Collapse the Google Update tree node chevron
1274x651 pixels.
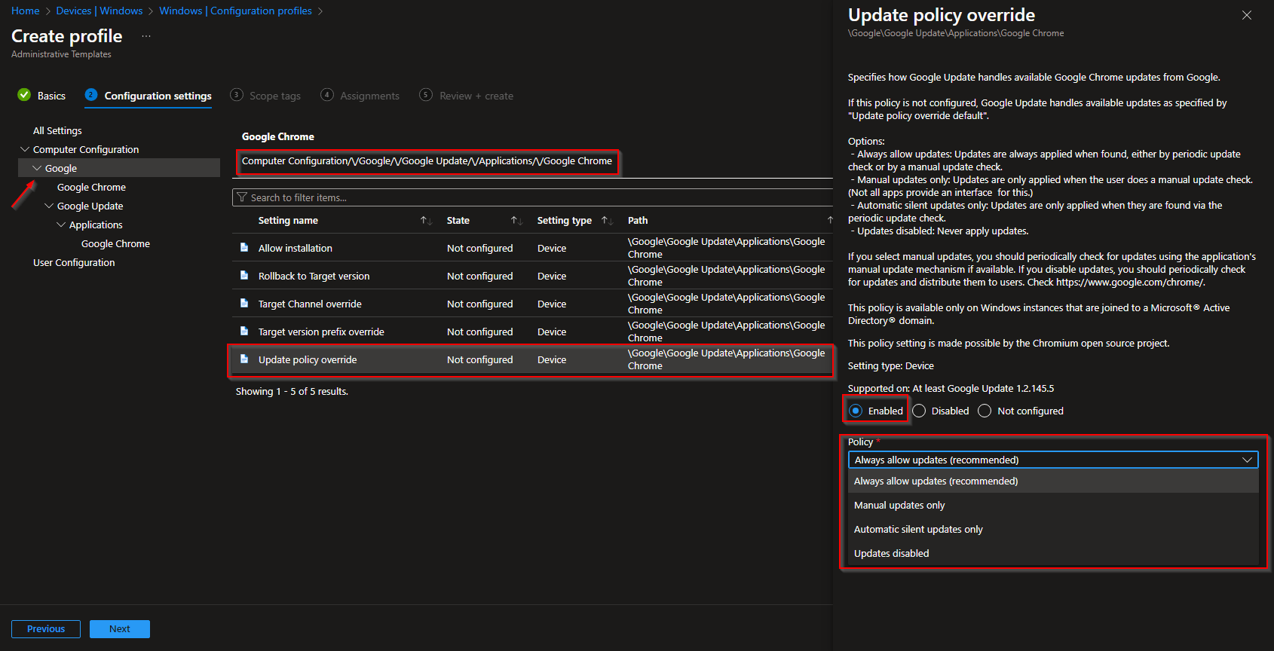coord(49,206)
